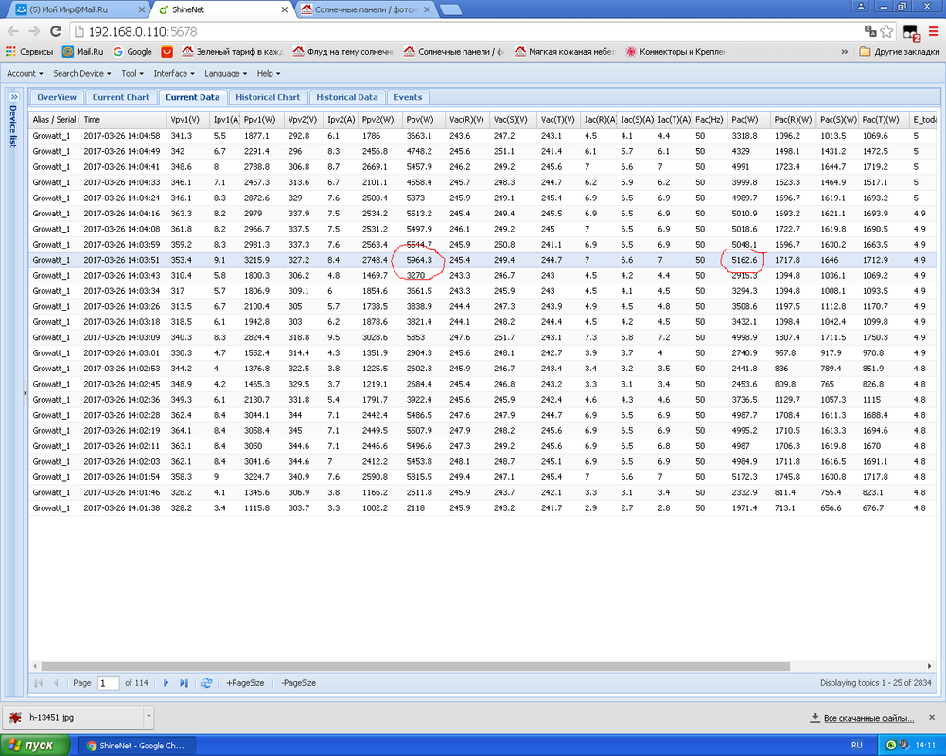Refresh the data grid with the reload icon
Viewport: 946px width, 756px height.
point(207,683)
